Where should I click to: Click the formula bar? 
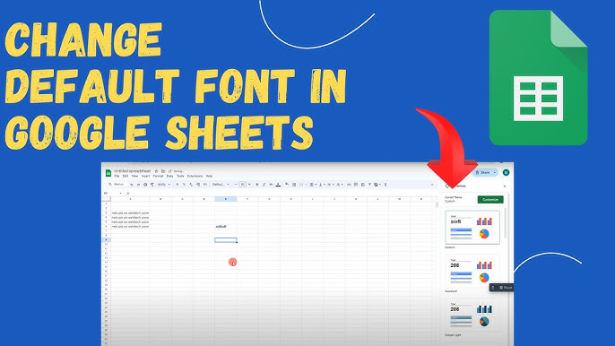click(x=282, y=194)
